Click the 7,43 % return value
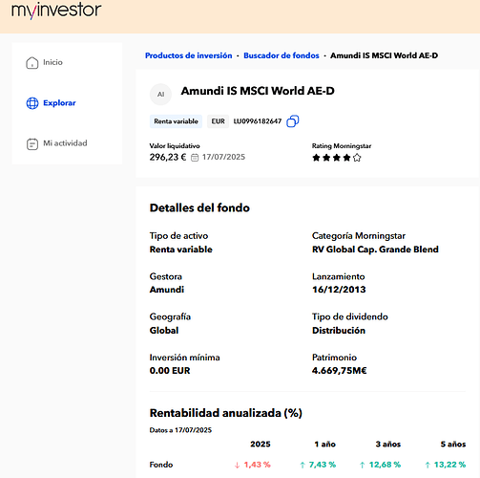This screenshot has height=478, width=480. pyautogui.click(x=323, y=465)
